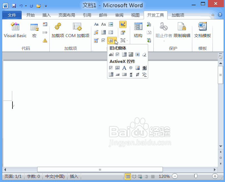This screenshot has height=182, width=225.
Task: Click the Record Macro icon
Action: (x=45, y=24)
